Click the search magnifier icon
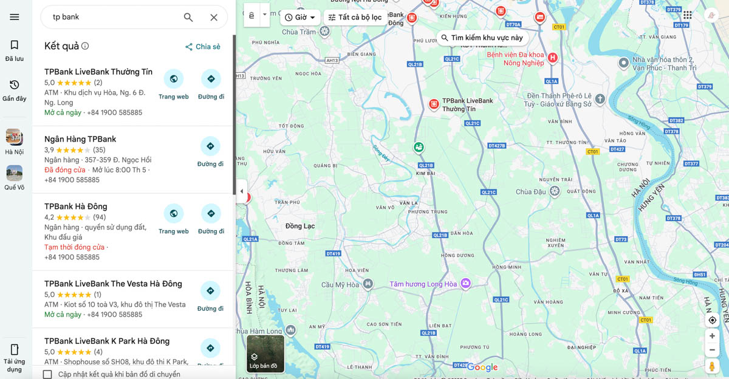729x379 pixels. click(188, 18)
